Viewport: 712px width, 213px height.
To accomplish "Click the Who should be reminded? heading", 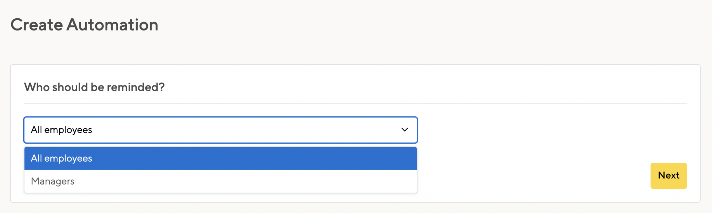I will tap(94, 87).
